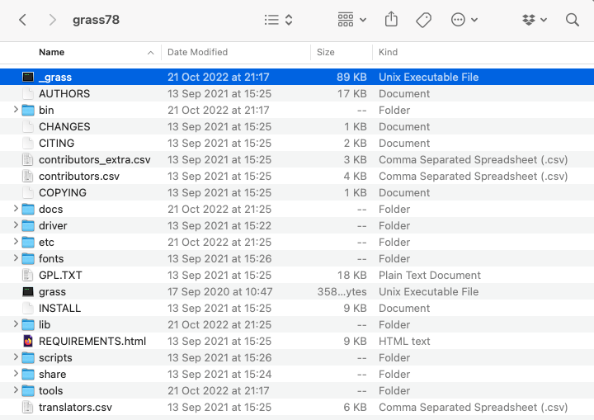Select the _grass executable icon
Viewport: 594px width, 420px height.
click(x=28, y=77)
